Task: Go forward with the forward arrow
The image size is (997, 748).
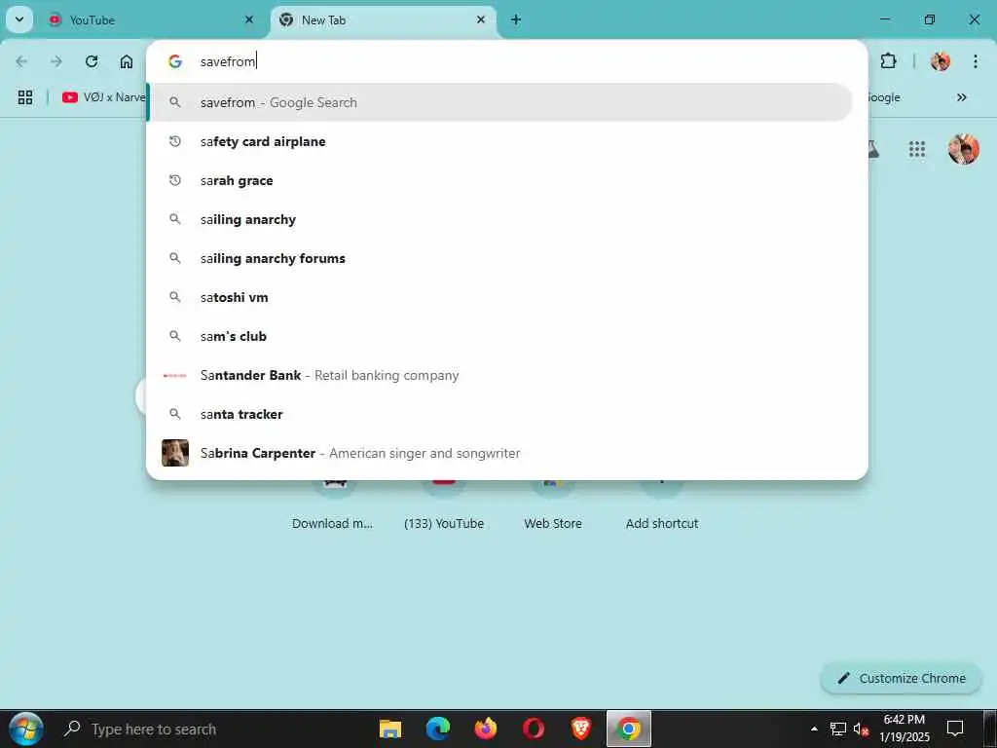Action: click(x=56, y=61)
